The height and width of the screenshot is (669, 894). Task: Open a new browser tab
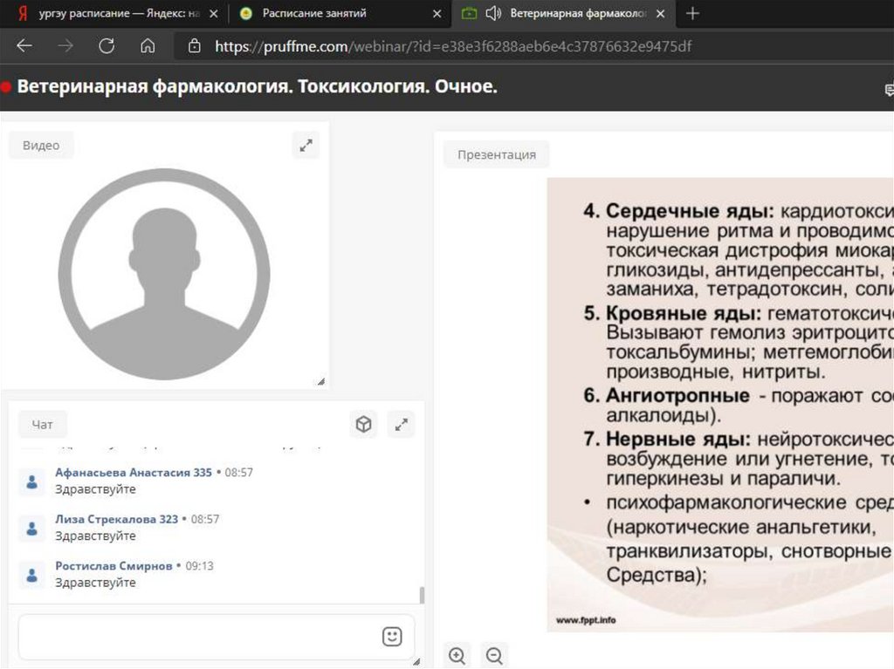pos(693,13)
